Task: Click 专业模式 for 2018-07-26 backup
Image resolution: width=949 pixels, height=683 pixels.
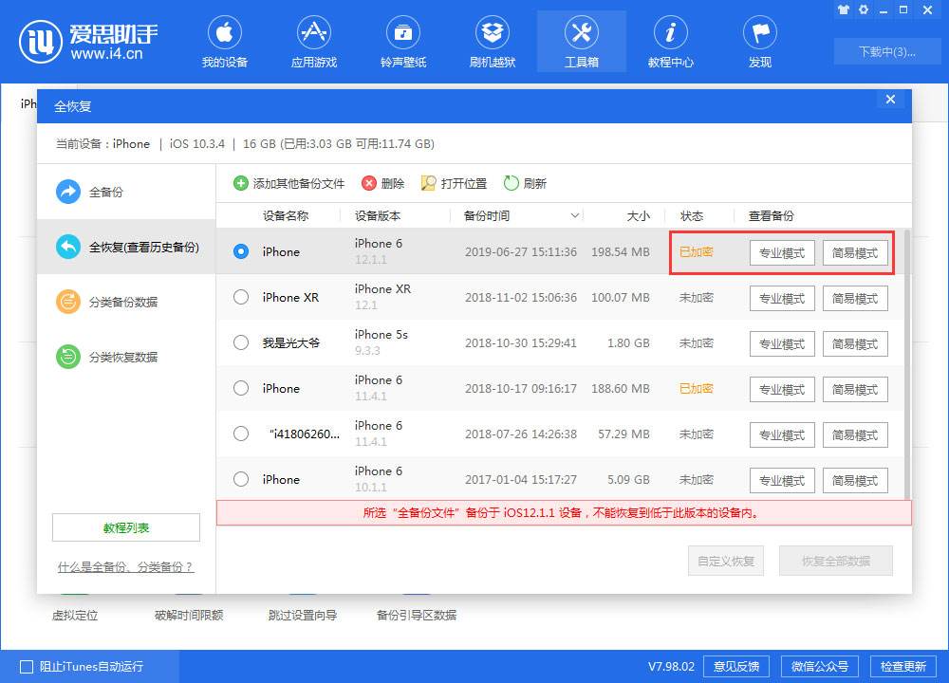Action: coord(782,435)
